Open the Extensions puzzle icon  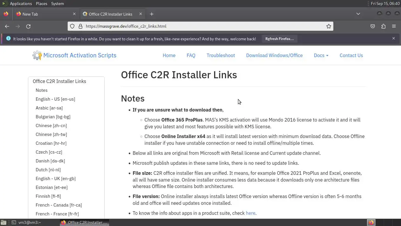(x=383, y=26)
